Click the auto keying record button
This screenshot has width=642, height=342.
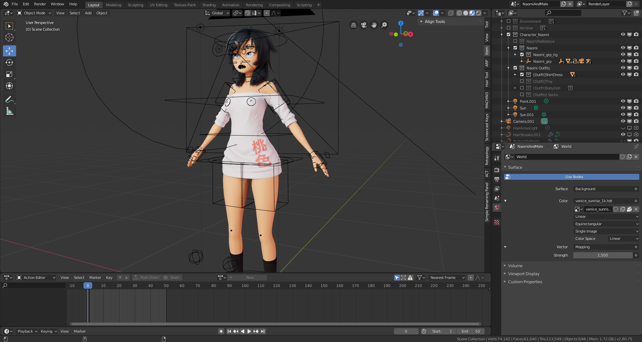[x=221, y=331]
